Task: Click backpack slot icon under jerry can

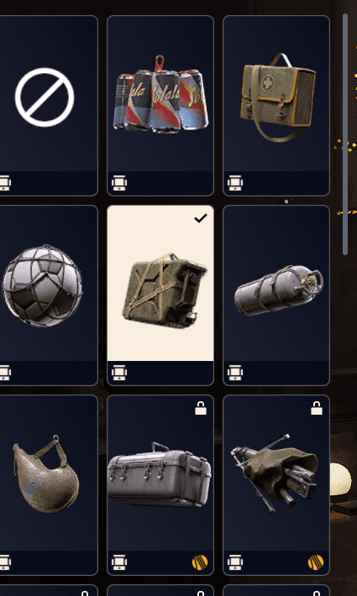Action: (x=119, y=373)
